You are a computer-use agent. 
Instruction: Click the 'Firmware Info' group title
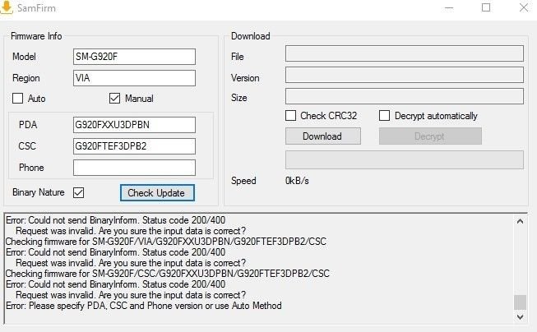36,36
